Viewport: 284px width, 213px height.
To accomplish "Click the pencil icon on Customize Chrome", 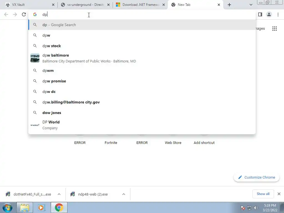I will [x=240, y=177].
